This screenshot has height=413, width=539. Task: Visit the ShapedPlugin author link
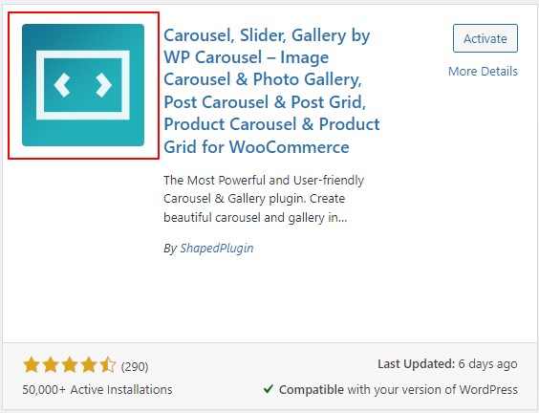[x=217, y=248]
